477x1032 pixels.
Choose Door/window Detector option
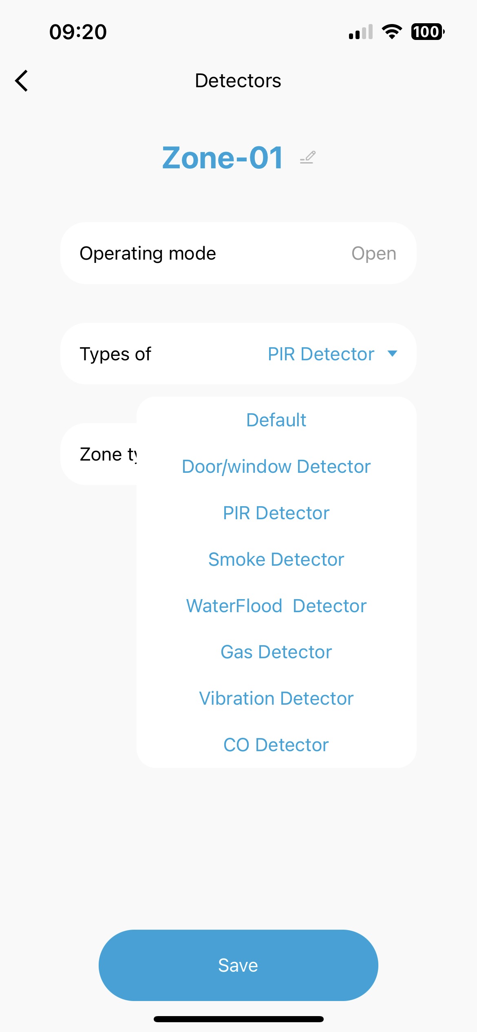(x=276, y=466)
